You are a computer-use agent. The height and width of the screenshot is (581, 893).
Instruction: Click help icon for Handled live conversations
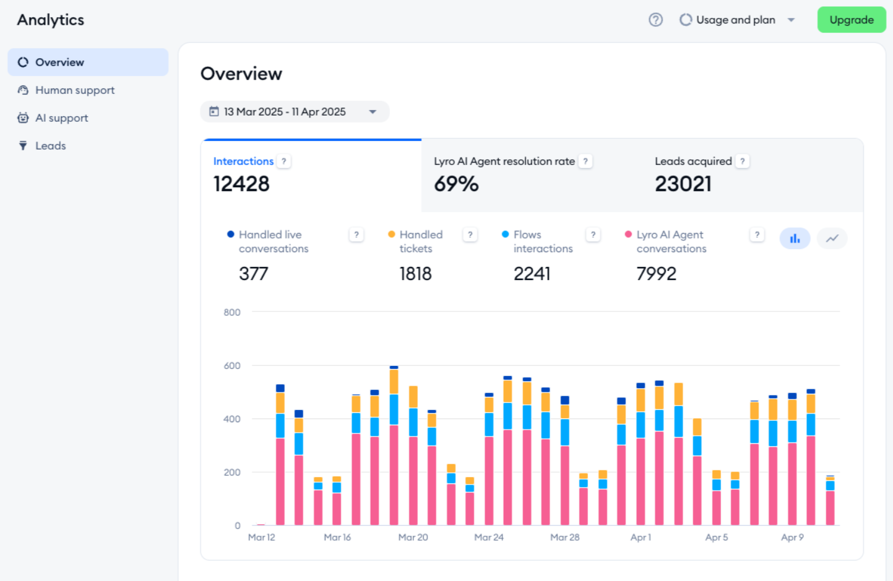coord(356,235)
